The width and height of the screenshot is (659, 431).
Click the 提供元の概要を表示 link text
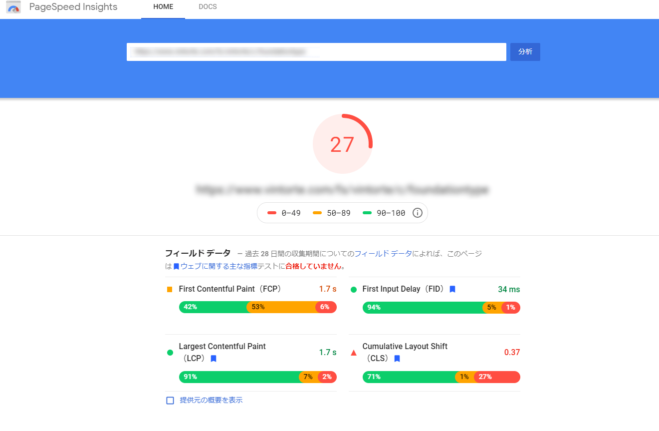211,401
